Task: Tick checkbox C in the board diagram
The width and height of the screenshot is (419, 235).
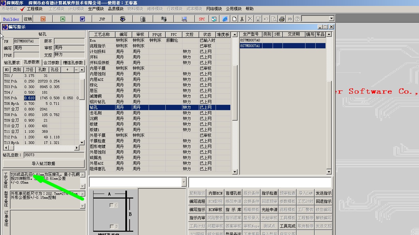Action: [x=112, y=205]
